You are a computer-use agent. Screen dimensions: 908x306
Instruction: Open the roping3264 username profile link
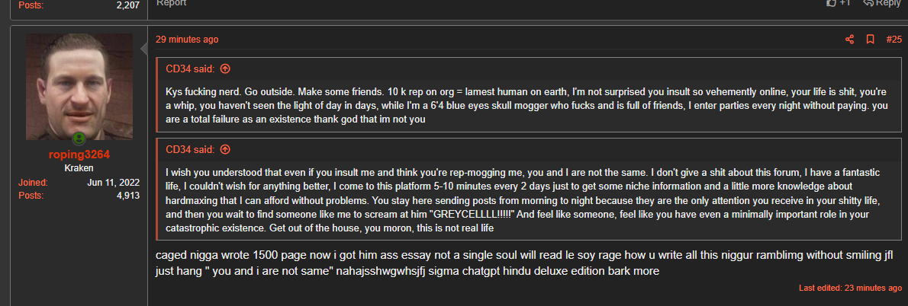(79, 155)
